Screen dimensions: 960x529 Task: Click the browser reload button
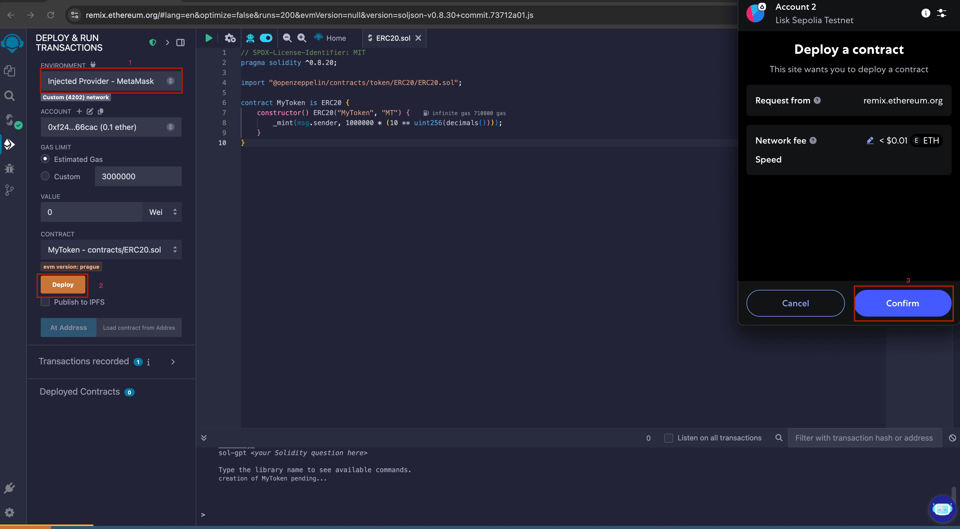coord(51,15)
